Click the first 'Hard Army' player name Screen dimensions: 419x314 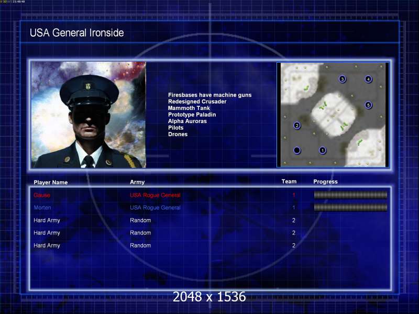(47, 220)
